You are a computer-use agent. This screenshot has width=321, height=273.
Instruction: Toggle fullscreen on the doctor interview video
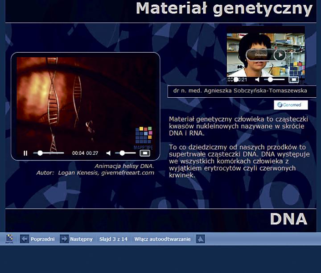click(293, 79)
